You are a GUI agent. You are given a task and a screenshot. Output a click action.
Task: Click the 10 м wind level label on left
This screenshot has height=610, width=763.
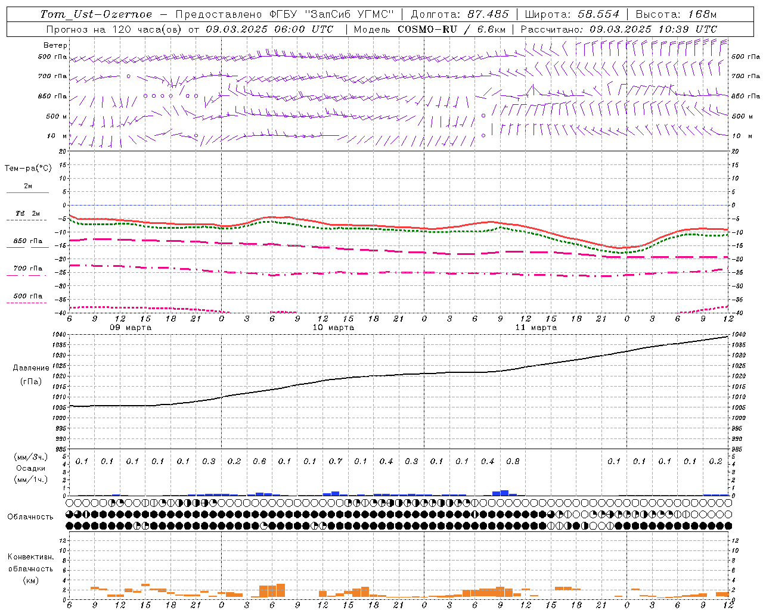[57, 136]
